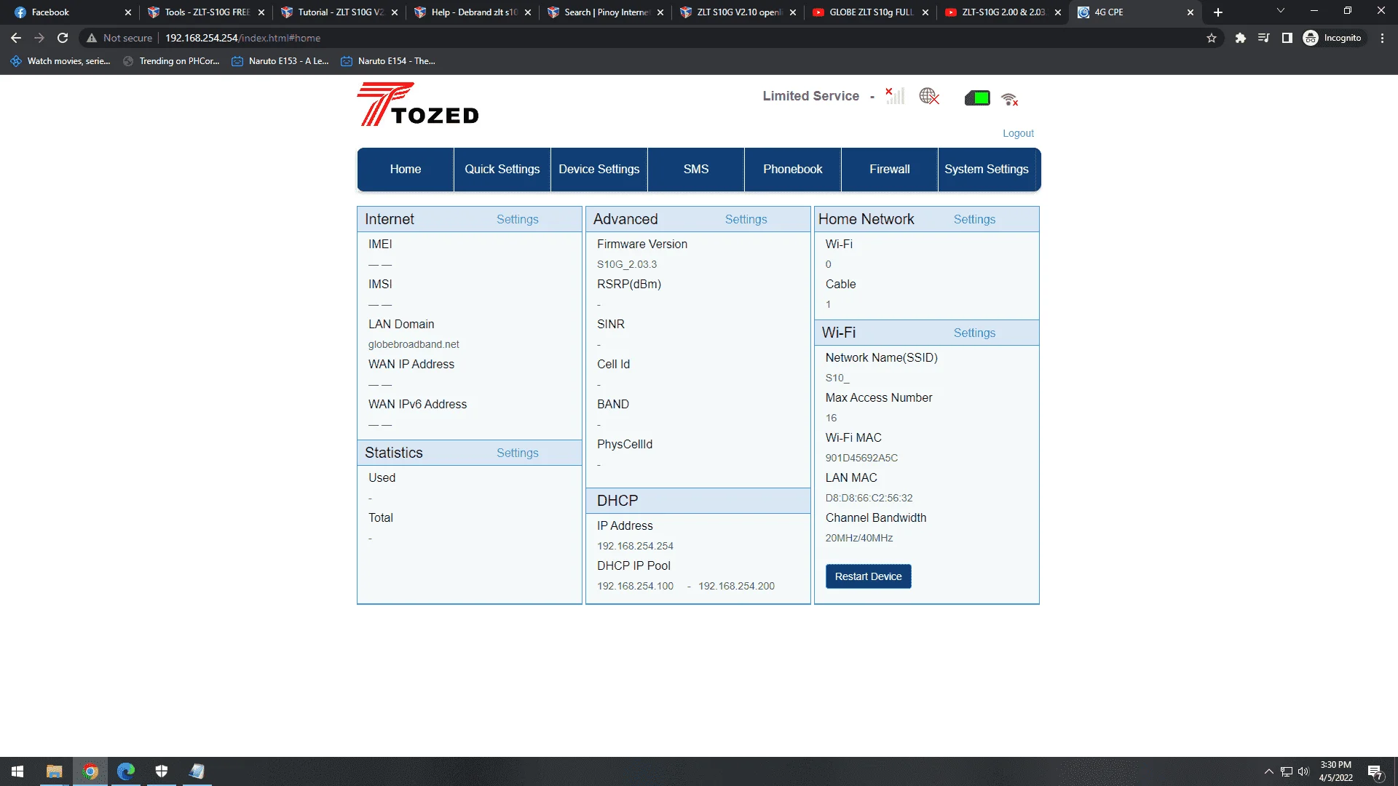Open Settings link in Internet panel
The height and width of the screenshot is (786, 1398).
pos(518,219)
